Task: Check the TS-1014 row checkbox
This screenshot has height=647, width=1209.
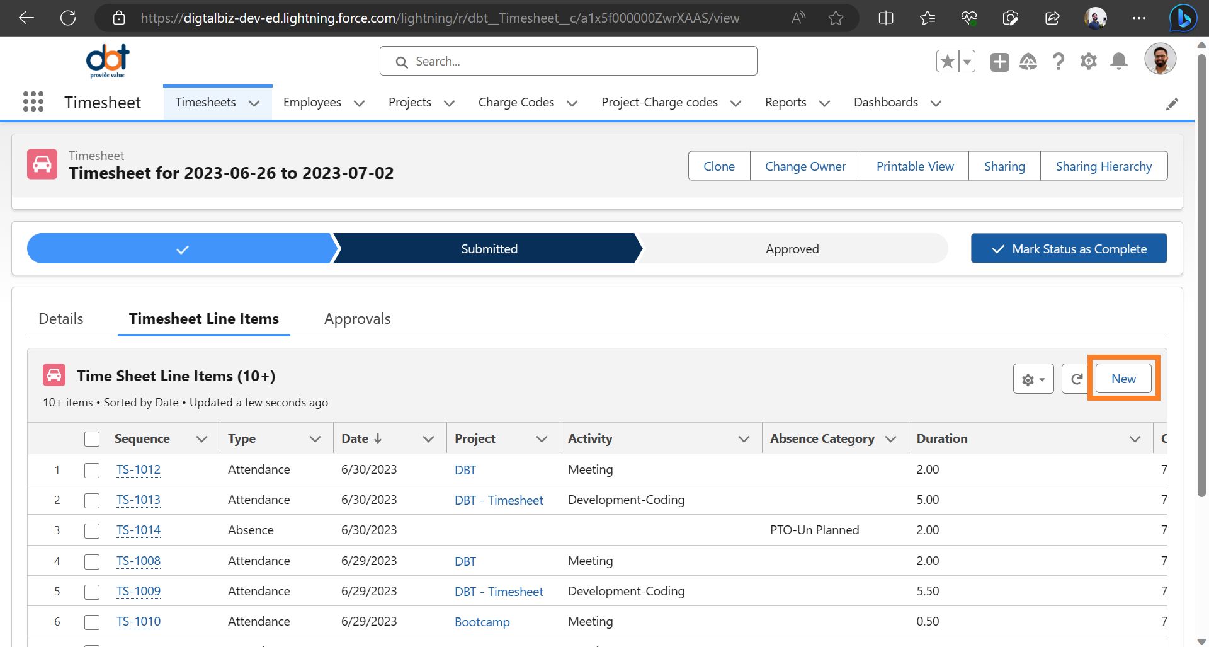Action: click(92, 530)
